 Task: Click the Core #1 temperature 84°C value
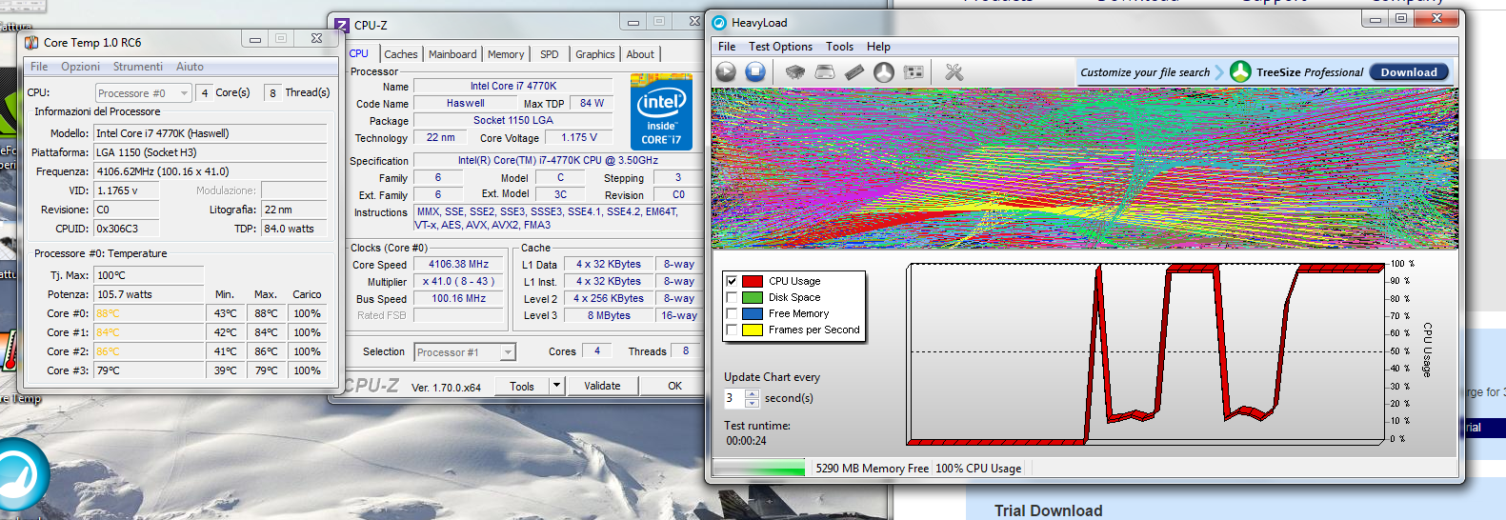click(x=150, y=332)
